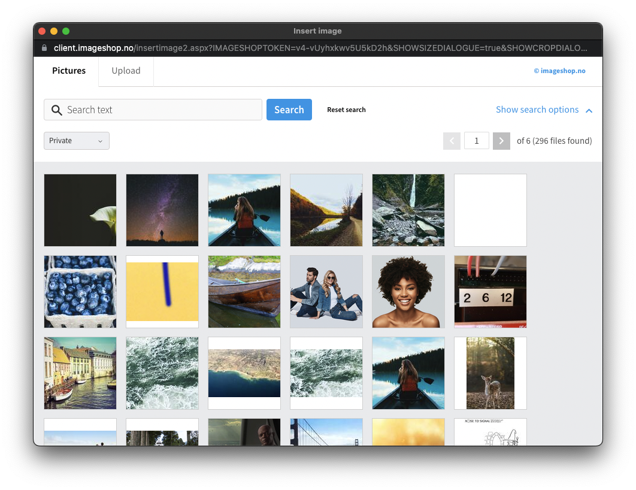The image size is (636, 490).
Task: Click Reset search
Action: click(346, 110)
